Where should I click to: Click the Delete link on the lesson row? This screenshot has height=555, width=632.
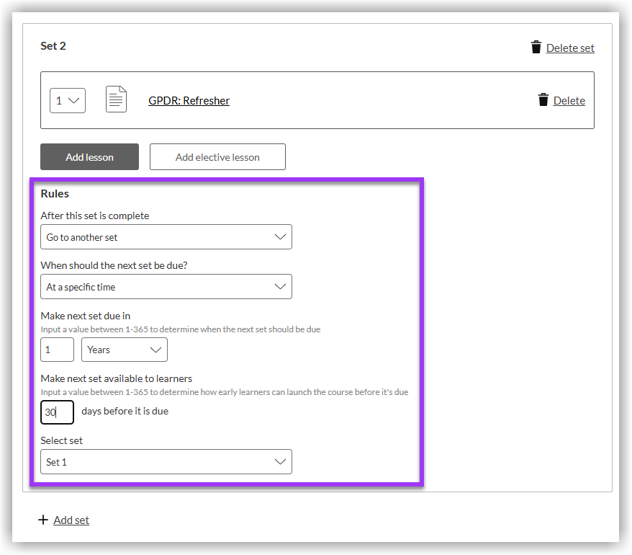568,100
